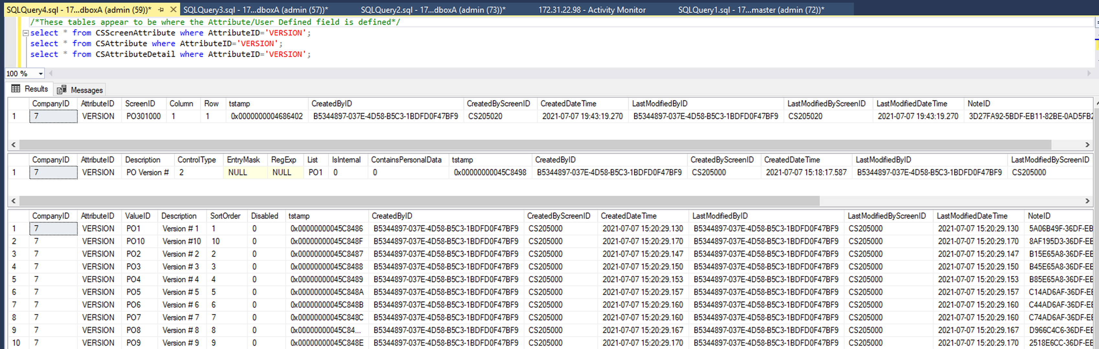
Task: Click the first grid horizontal scrollbar thumb
Action: pos(535,145)
